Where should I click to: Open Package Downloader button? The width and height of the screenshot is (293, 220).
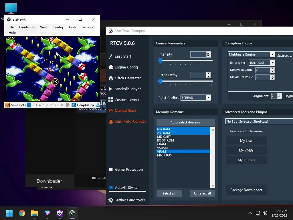[x=246, y=190]
